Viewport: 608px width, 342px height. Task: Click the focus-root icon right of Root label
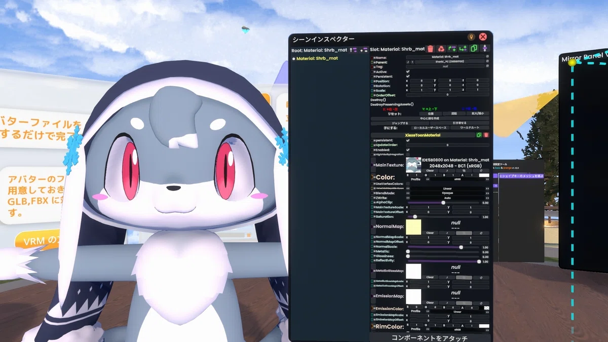click(x=364, y=49)
